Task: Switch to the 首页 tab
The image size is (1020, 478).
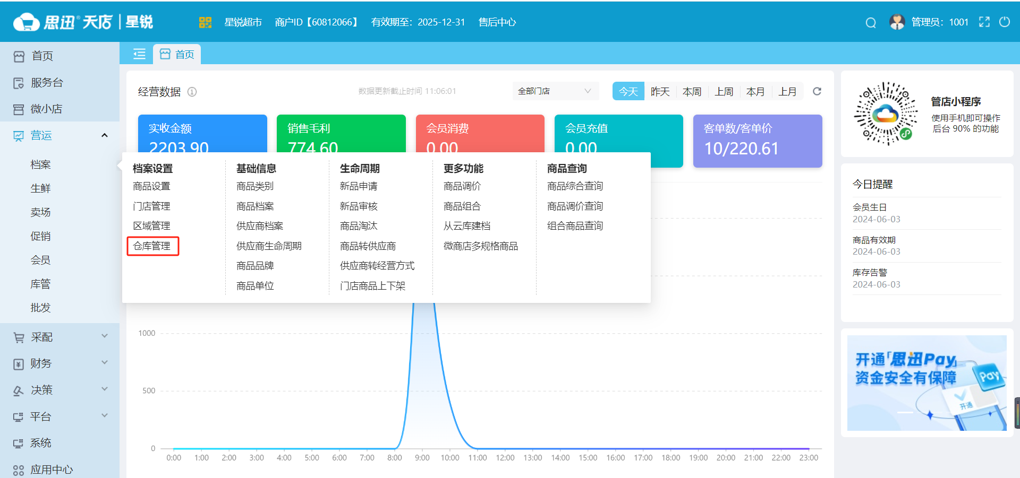Action: 177,54
